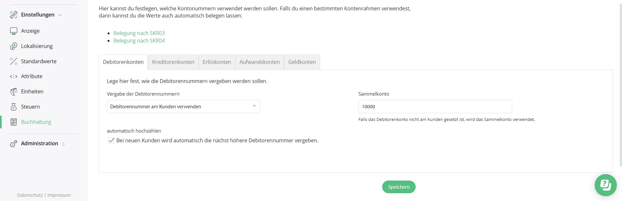The height and width of the screenshot is (201, 622).
Task: Switch to the Erlöskonten tab
Action: pos(217,62)
